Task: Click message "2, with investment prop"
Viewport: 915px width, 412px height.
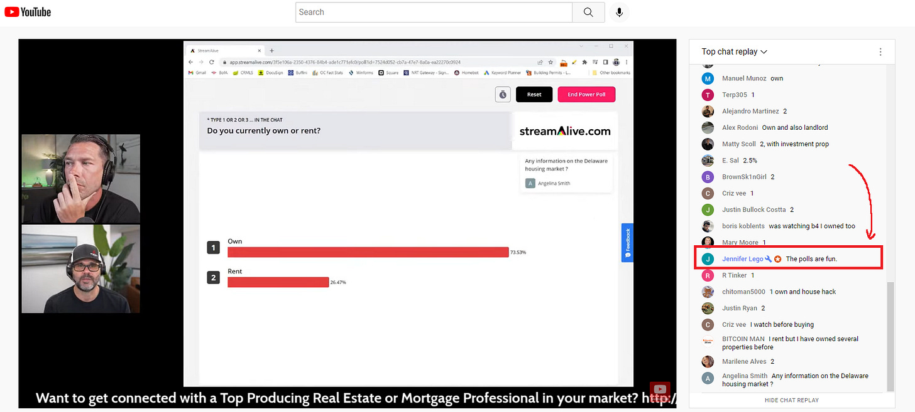Action: point(794,144)
